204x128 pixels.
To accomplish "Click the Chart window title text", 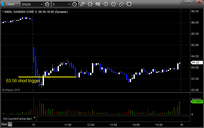I will pyautogui.click(x=10, y=4).
